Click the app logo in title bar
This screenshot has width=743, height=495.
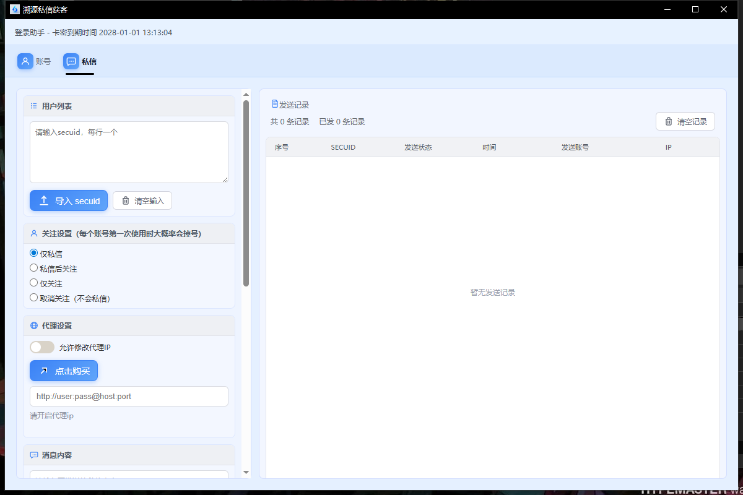(x=15, y=9)
